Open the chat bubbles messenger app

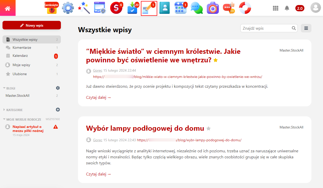(197, 8)
